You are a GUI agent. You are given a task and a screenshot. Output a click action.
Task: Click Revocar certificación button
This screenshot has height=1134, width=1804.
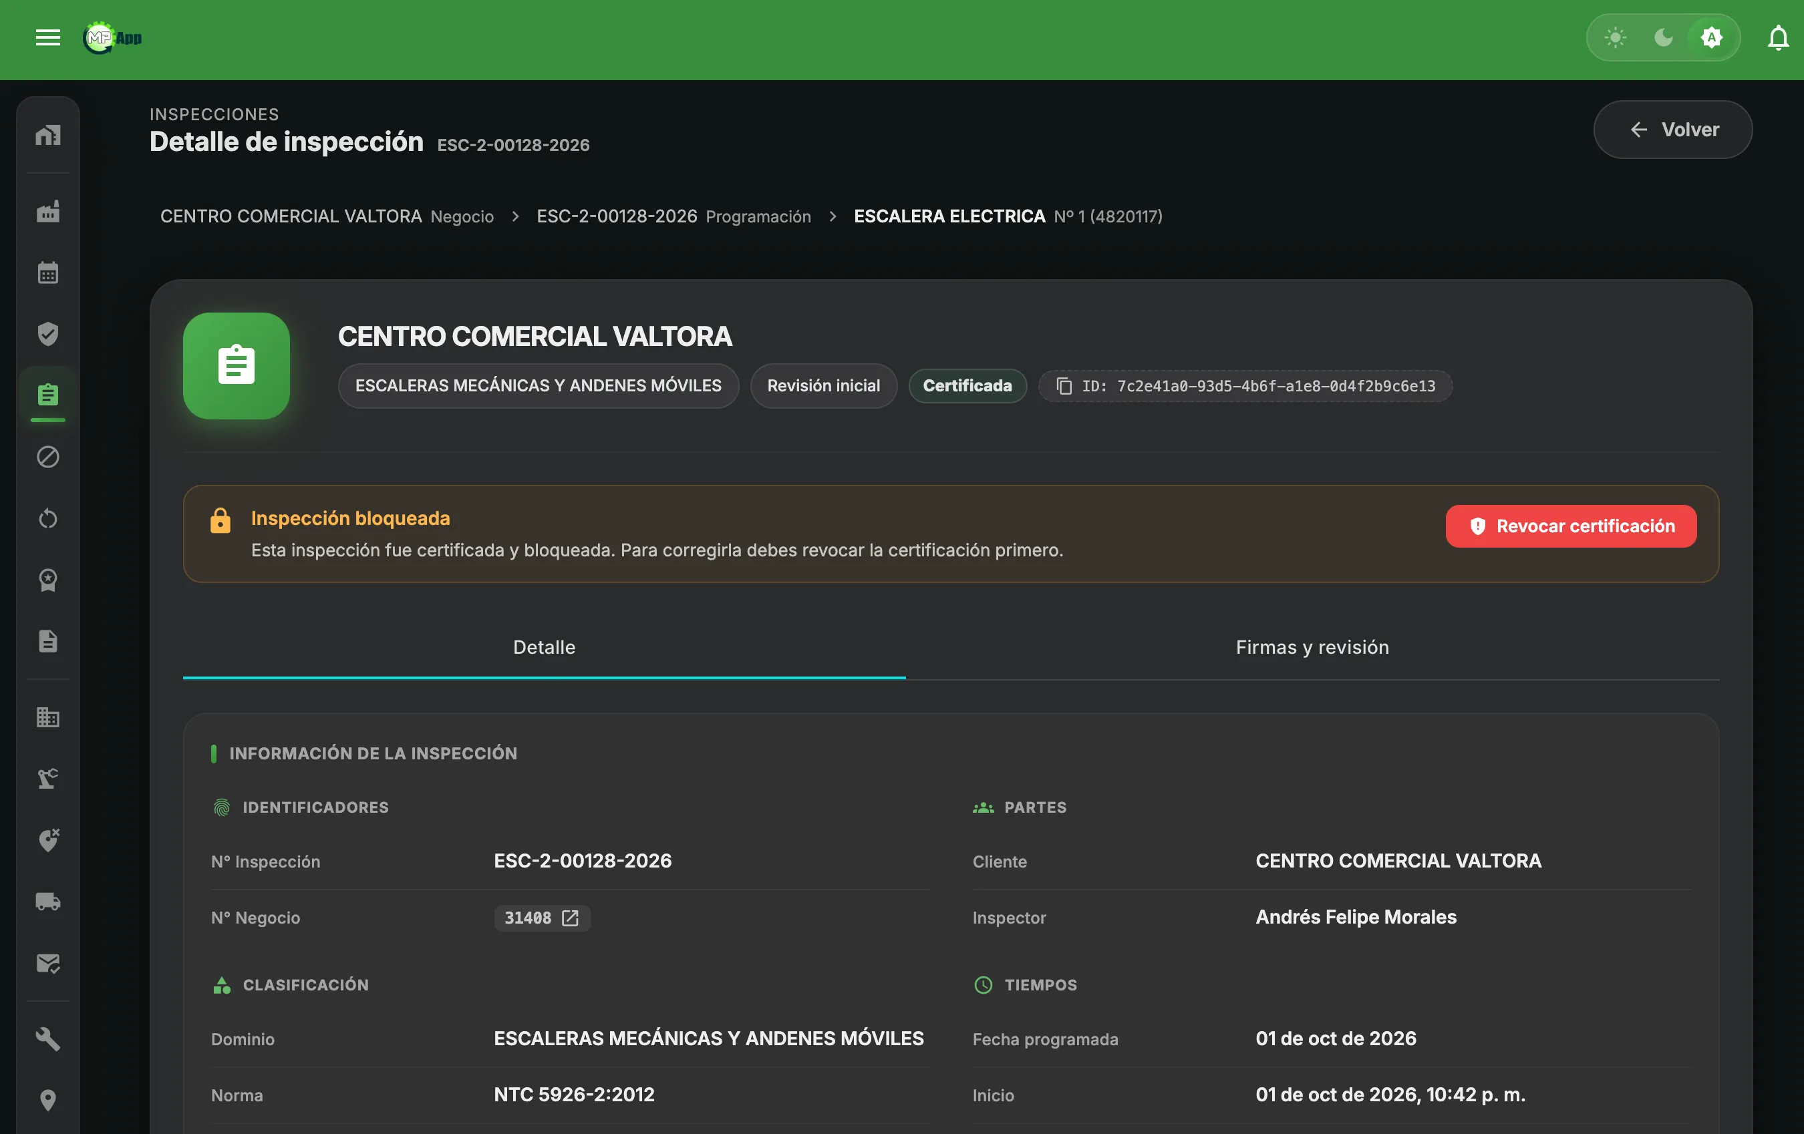(1571, 526)
